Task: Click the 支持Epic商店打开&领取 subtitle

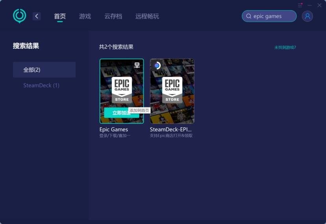Action: tap(171, 136)
